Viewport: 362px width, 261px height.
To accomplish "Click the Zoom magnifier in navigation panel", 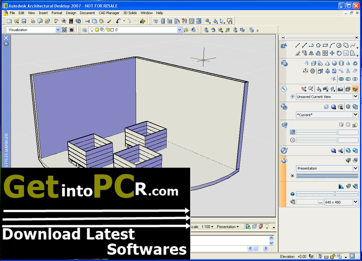I will click(x=311, y=89).
